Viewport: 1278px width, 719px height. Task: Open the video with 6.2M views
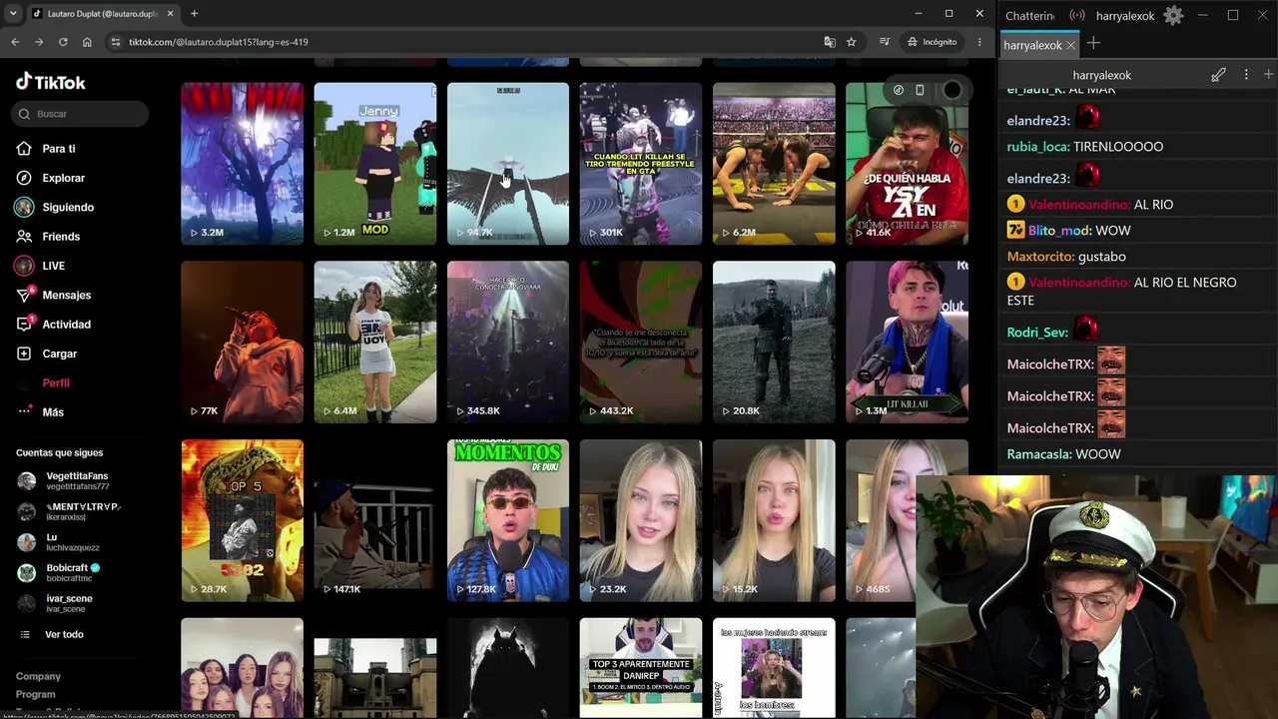point(774,164)
